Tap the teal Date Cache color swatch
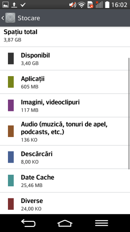 (x=11, y=181)
